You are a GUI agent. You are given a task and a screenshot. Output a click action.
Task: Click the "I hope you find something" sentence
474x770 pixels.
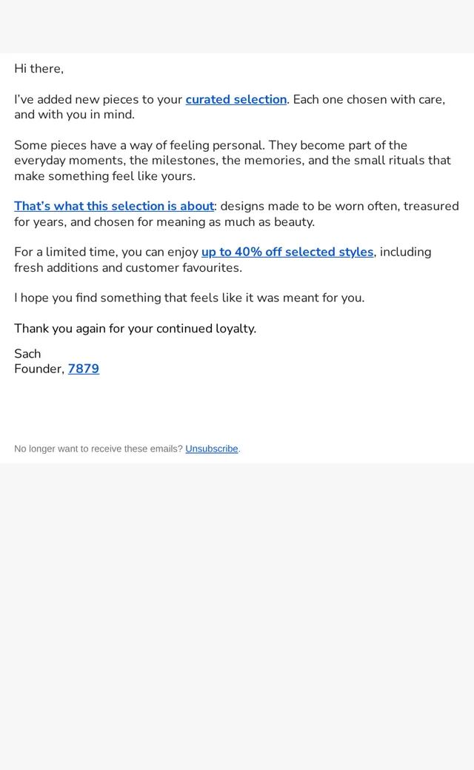coord(189,298)
